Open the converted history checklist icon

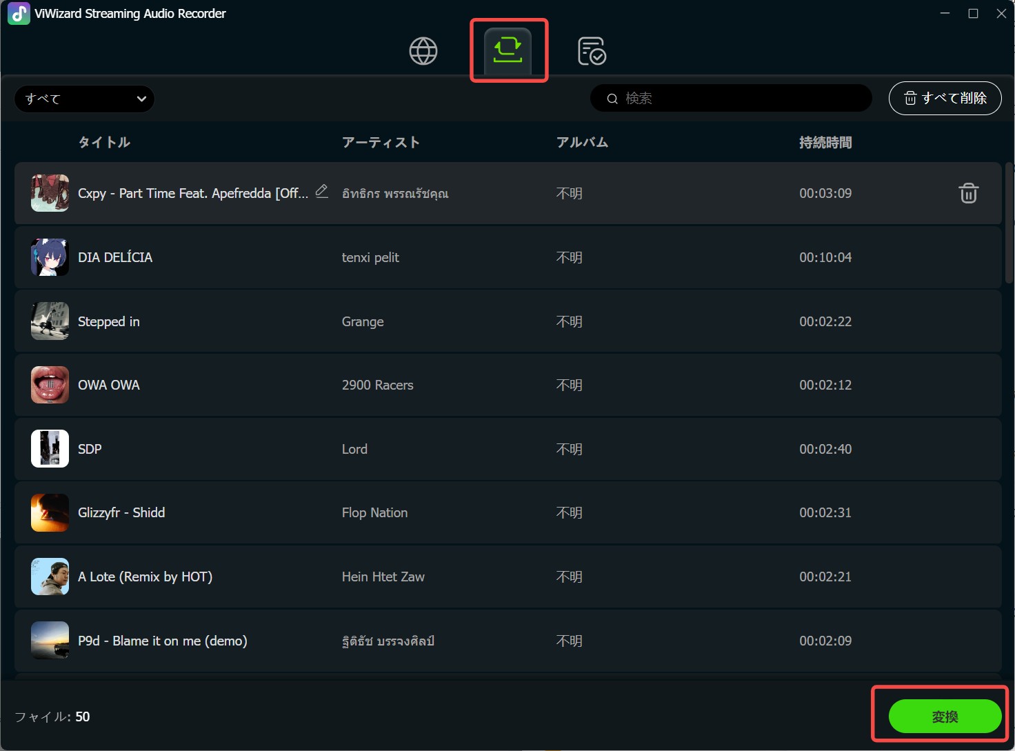(x=592, y=51)
